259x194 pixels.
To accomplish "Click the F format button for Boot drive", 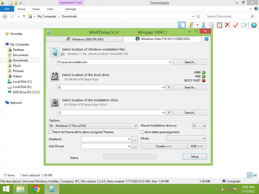I will (169, 87).
